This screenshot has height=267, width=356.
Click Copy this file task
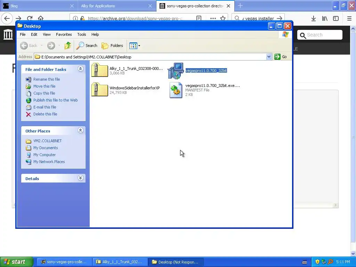44,93
